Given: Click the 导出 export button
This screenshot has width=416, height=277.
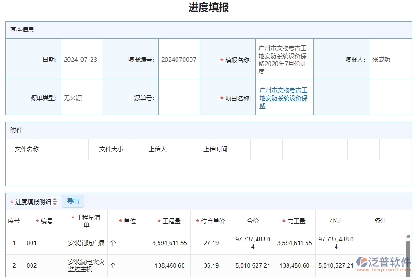Looking at the screenshot, I should 73,201.
